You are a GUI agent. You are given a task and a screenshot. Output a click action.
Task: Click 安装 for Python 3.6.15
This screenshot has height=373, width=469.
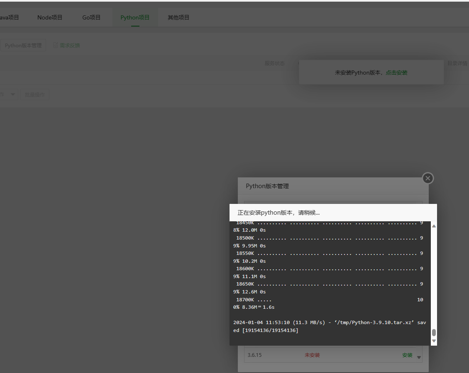coord(407,355)
